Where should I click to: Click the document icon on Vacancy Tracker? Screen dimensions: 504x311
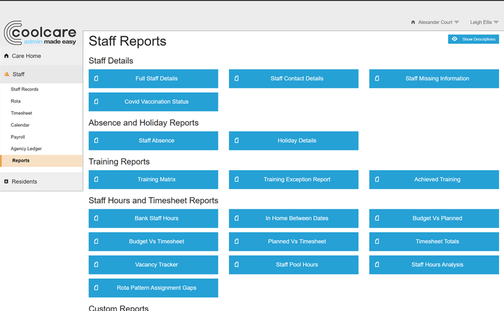click(96, 265)
